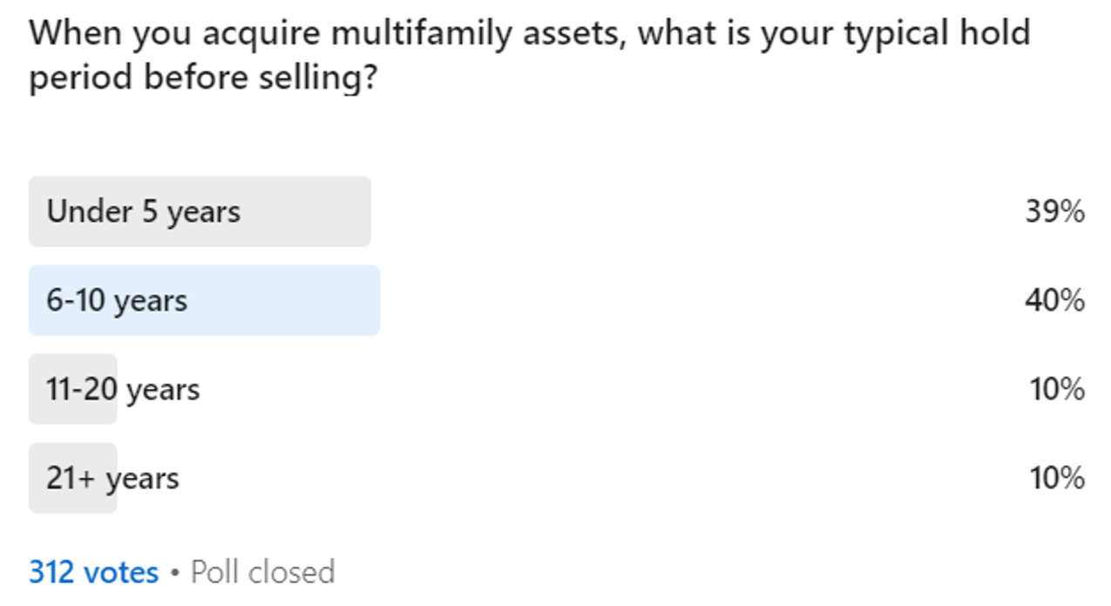Click the word "years" in 21+ years
This screenshot has width=1111, height=606.
coord(142,478)
